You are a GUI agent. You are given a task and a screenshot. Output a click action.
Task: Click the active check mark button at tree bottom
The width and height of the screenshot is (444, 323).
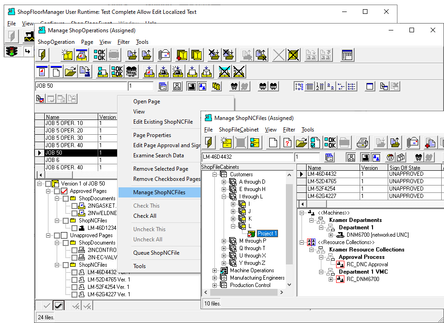tap(59, 306)
